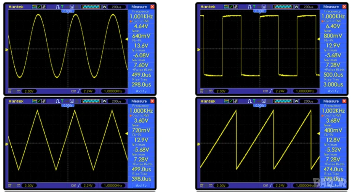Click 2.00V volts-per-division field in sine panel

(29, 91)
